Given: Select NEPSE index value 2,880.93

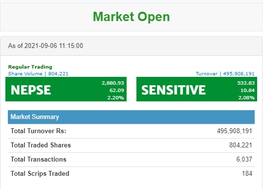Looking at the screenshot, I should click(113, 83).
